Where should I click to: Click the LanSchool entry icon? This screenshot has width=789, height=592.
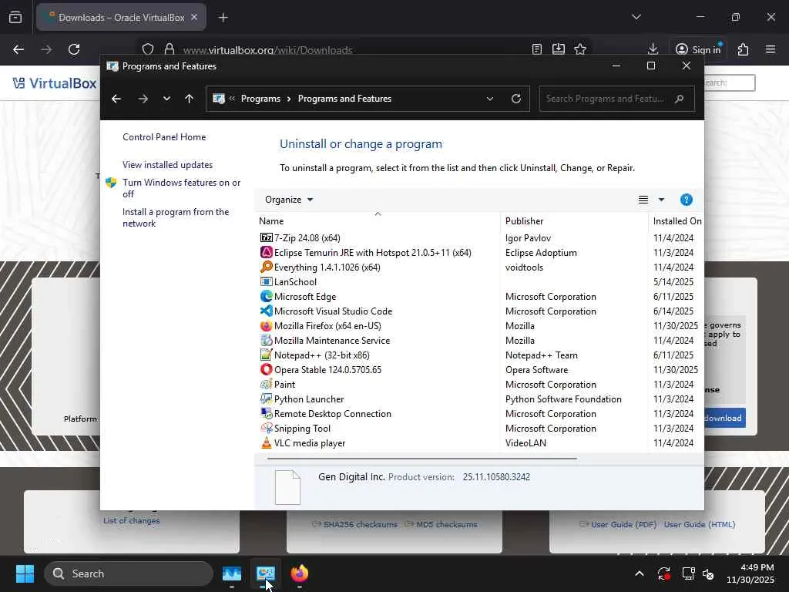[x=266, y=281]
